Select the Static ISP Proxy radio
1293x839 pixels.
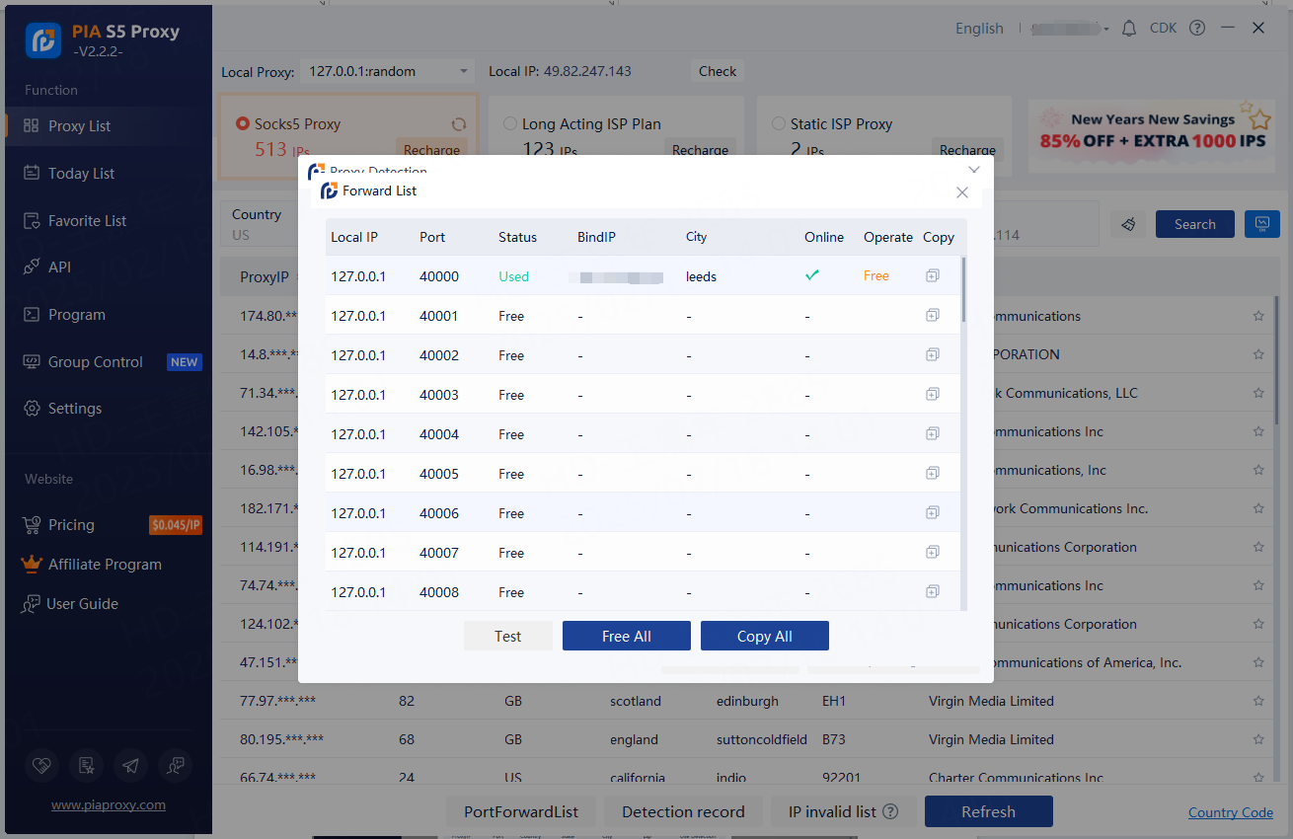779,124
